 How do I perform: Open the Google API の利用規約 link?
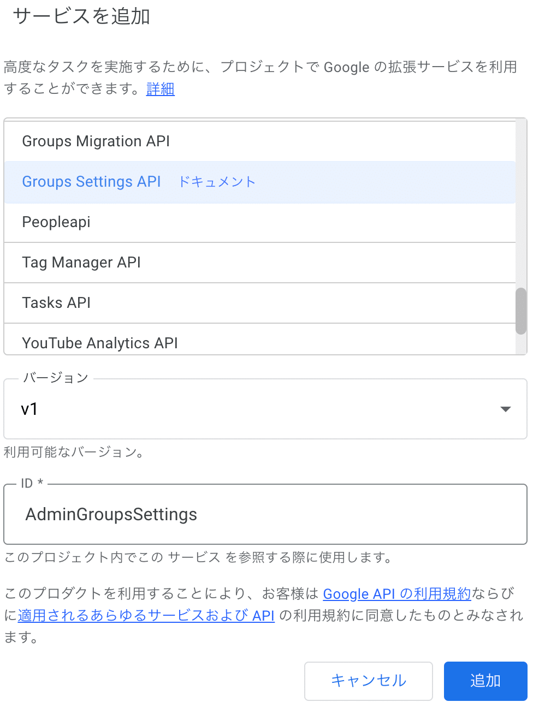point(397,594)
